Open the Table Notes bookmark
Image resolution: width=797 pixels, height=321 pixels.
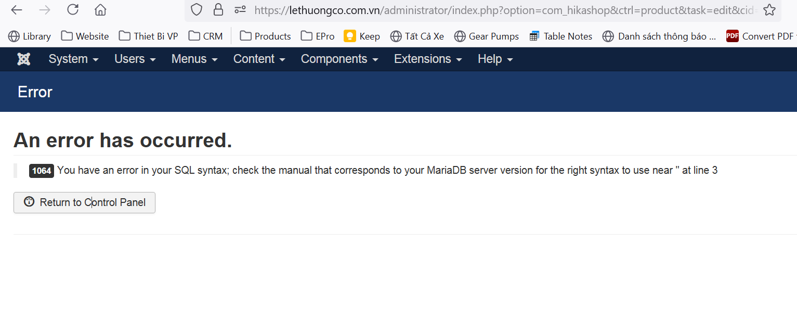[560, 36]
